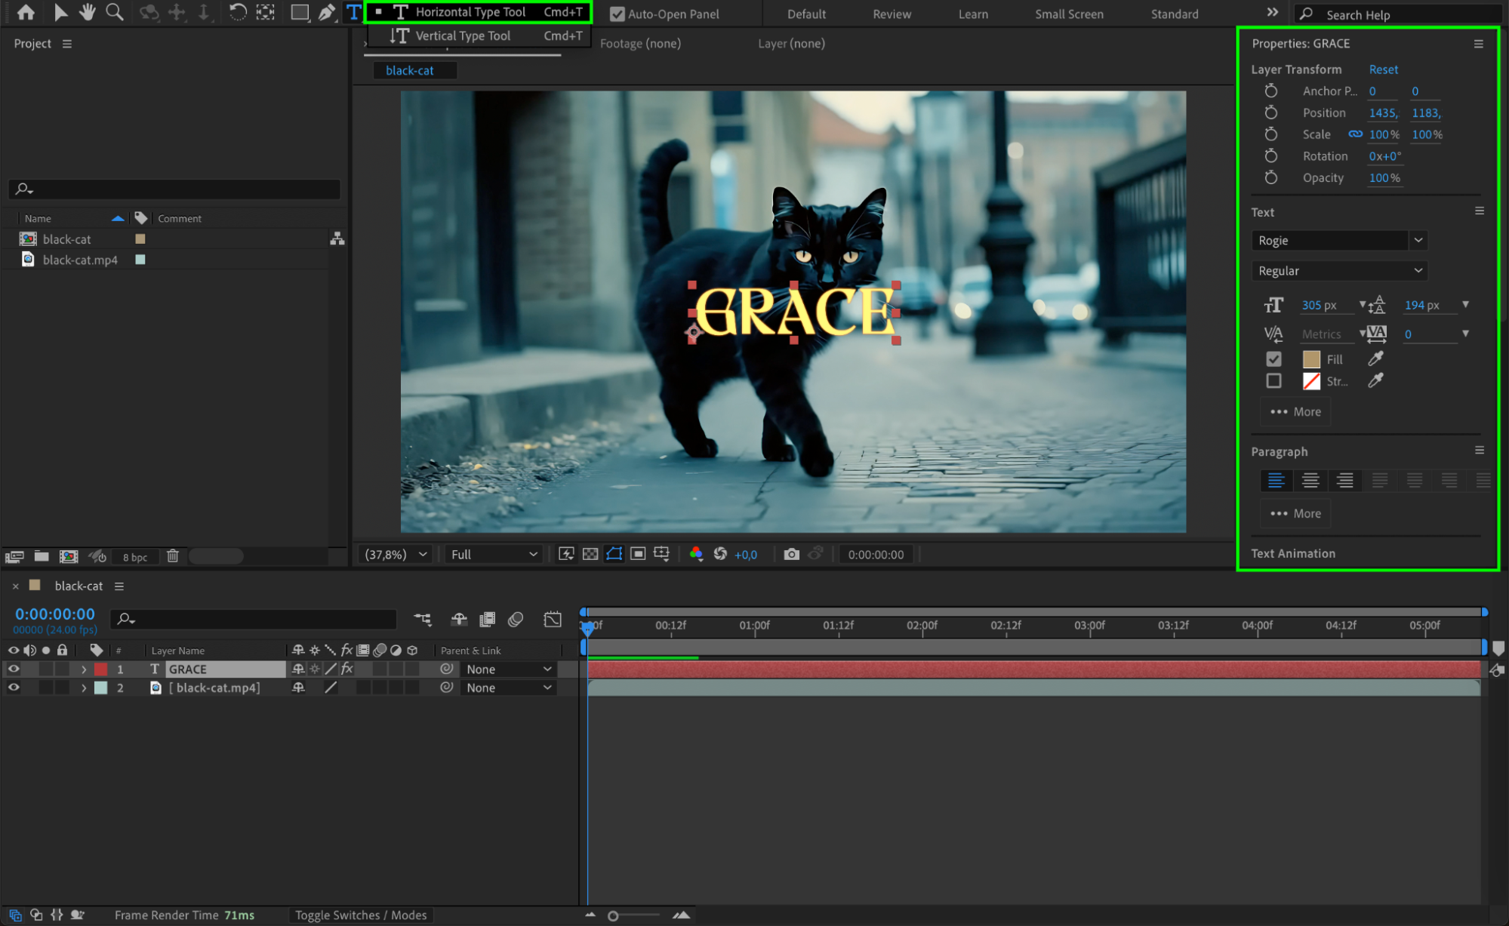Select the Pen tool
This screenshot has height=926, width=1509.
326,12
